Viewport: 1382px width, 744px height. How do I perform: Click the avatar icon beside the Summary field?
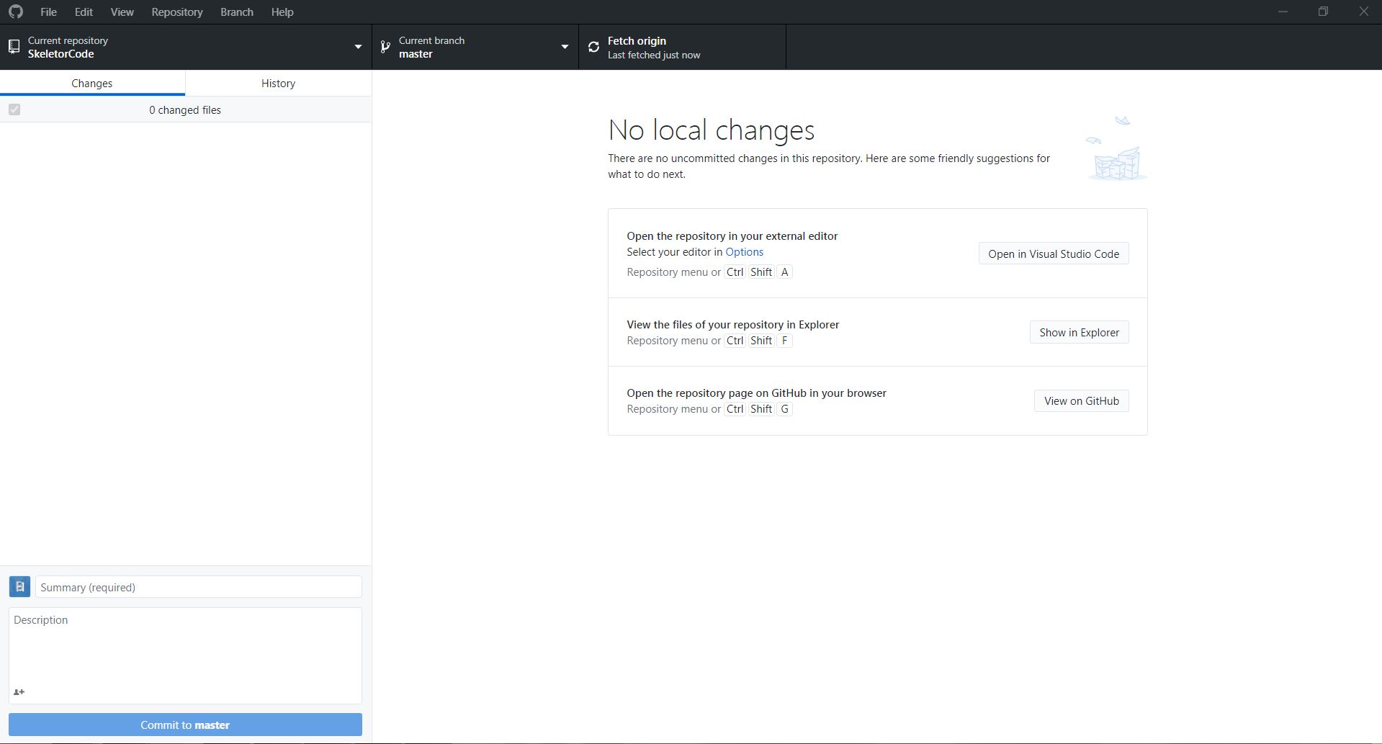(x=19, y=586)
